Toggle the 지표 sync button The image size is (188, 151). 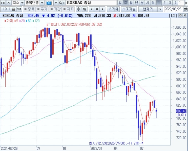click(x=68, y=9)
